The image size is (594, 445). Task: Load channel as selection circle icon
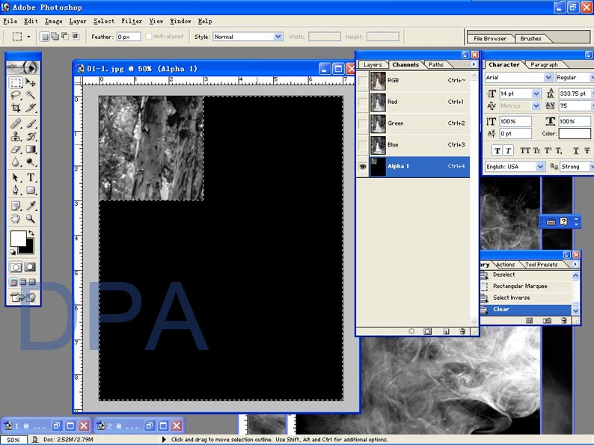[411, 331]
